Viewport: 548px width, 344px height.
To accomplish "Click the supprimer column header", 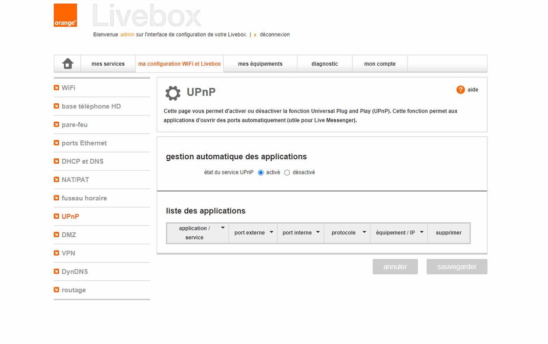I will pyautogui.click(x=449, y=233).
